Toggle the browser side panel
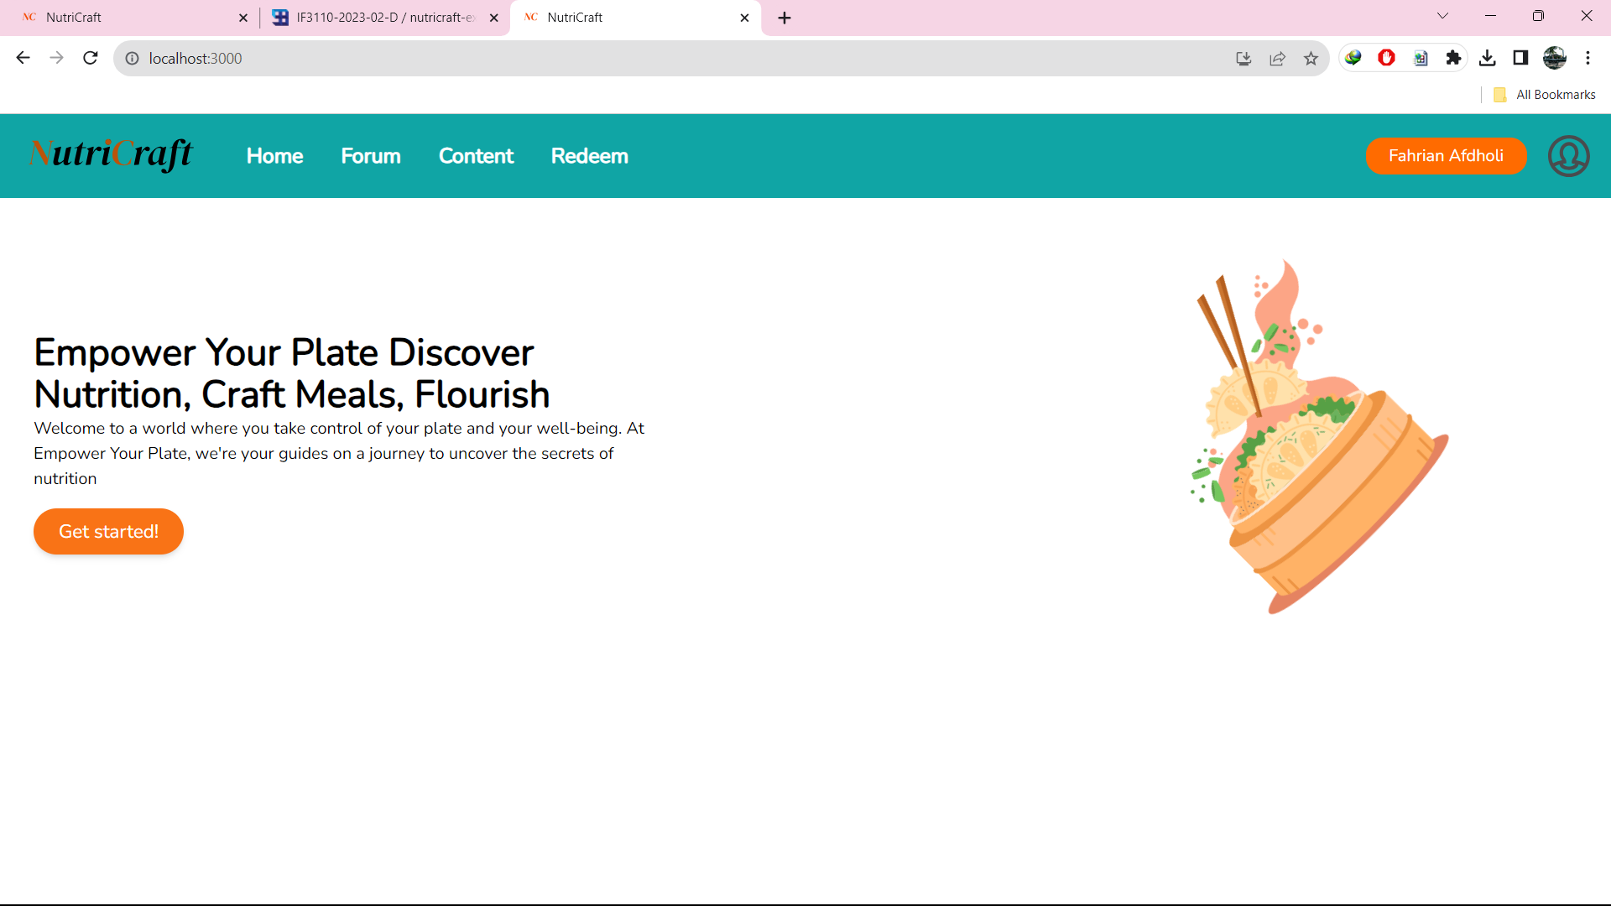Image resolution: width=1611 pixels, height=906 pixels. [x=1520, y=58]
